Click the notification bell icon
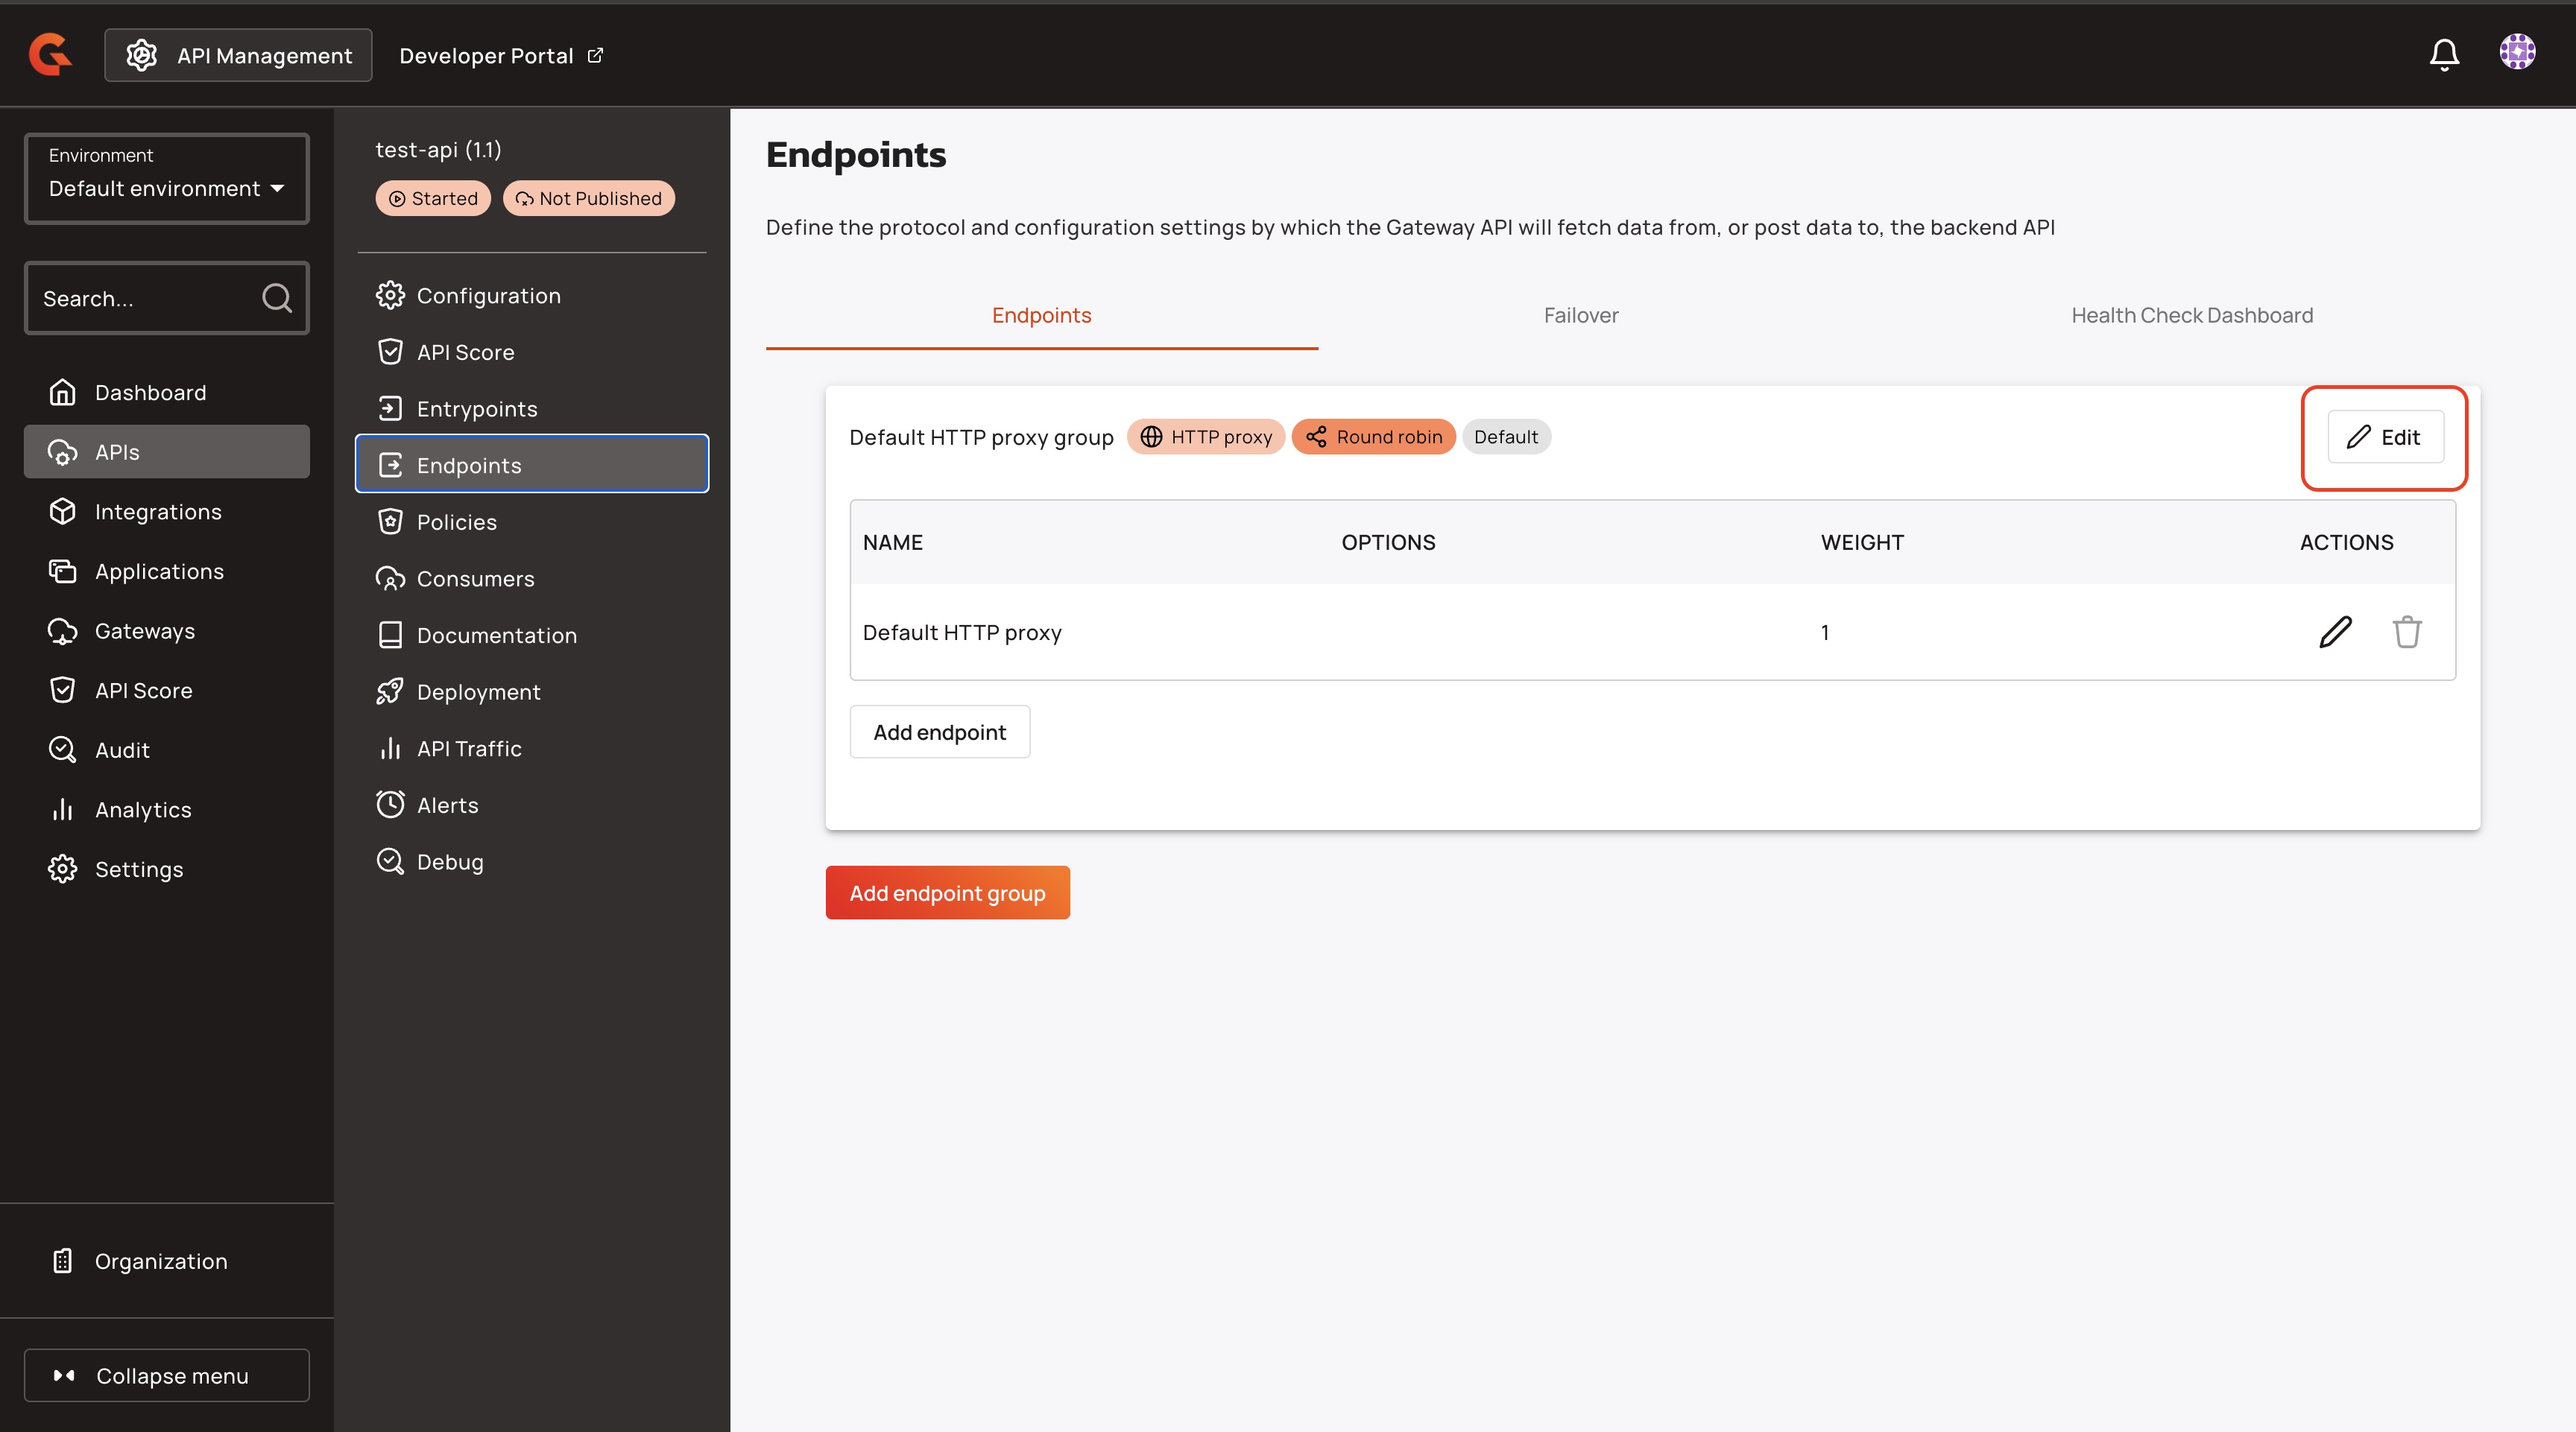The width and height of the screenshot is (2576, 1432). [x=2444, y=54]
